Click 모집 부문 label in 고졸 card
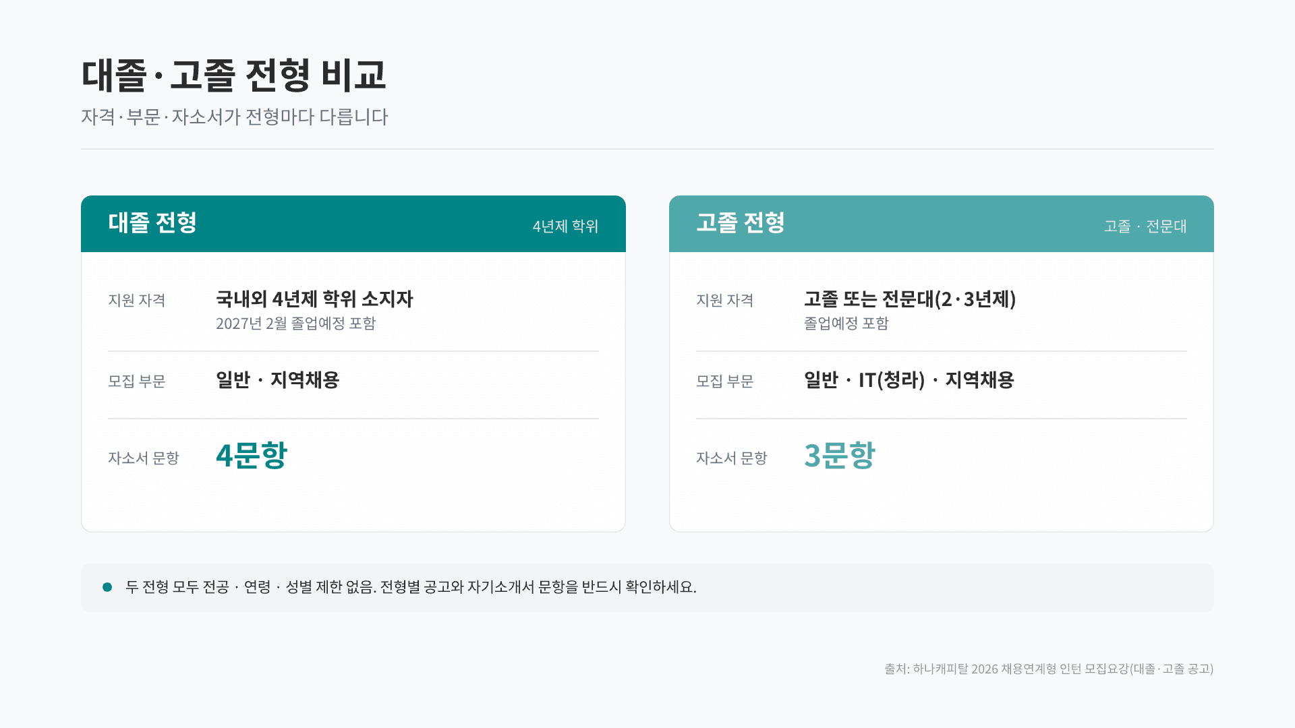 725,382
